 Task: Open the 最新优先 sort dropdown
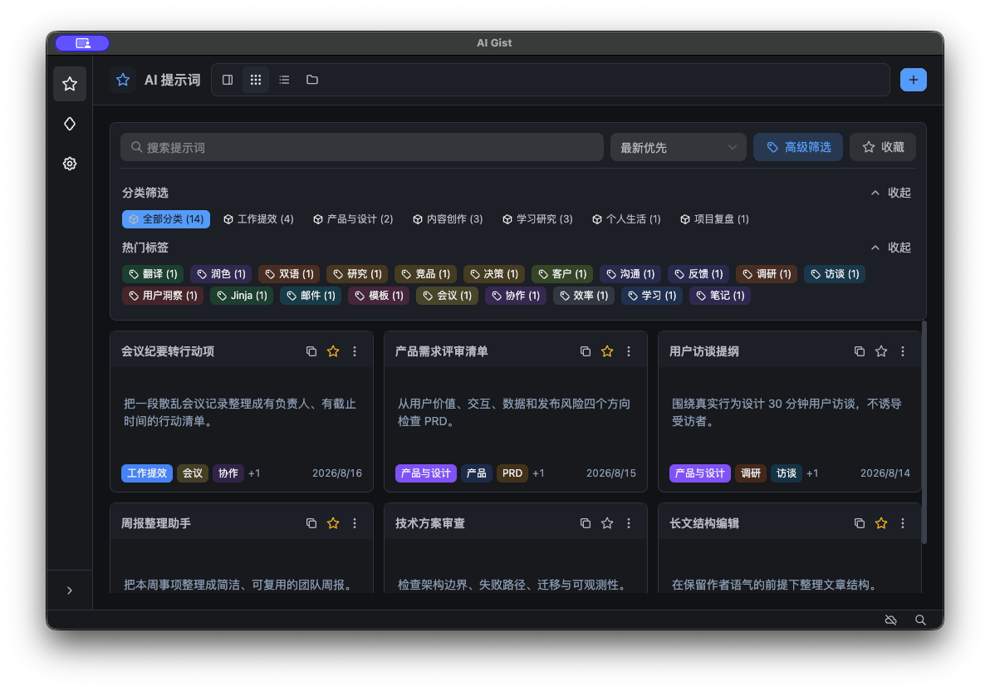point(678,147)
